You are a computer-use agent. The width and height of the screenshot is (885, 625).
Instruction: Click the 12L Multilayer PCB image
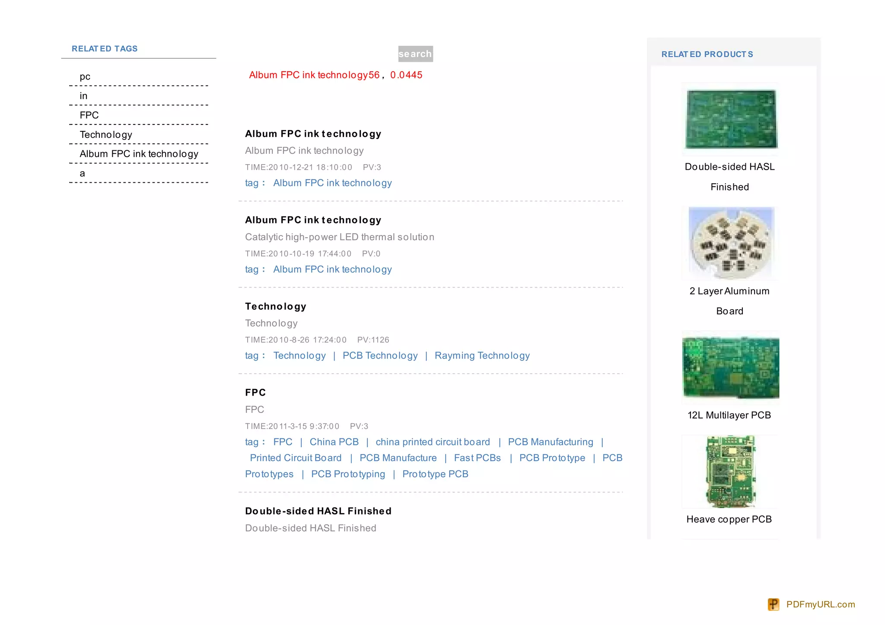[730, 368]
